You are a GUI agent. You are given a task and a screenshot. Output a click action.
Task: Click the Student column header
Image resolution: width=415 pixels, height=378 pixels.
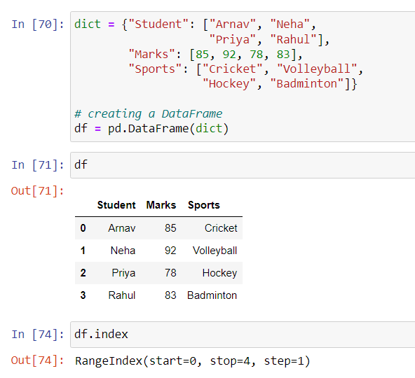coord(116,205)
